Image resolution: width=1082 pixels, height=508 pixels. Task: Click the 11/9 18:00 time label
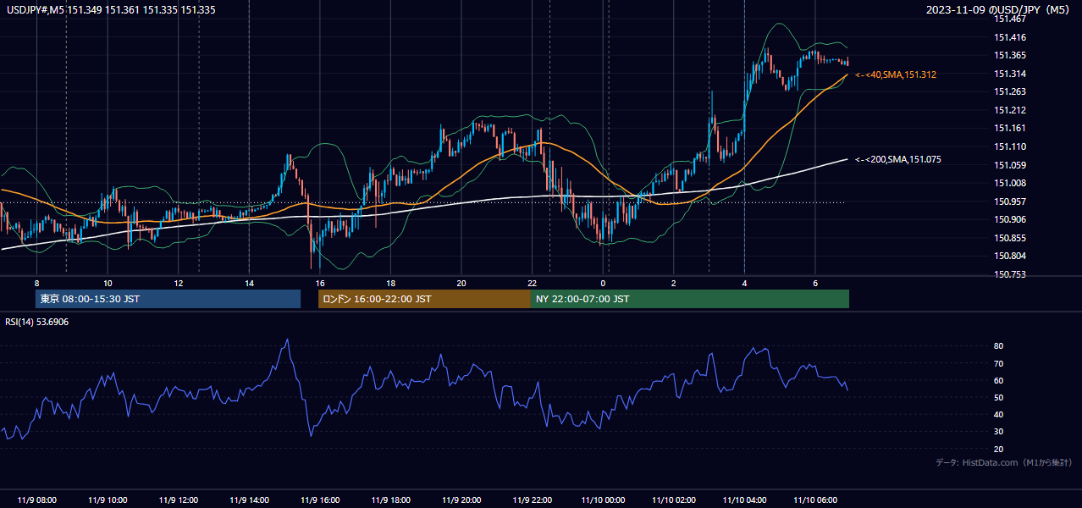pos(390,500)
